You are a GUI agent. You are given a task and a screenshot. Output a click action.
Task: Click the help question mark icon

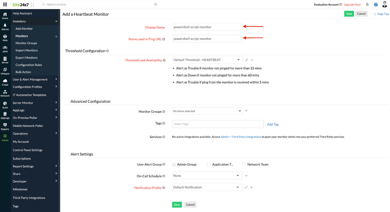(x=376, y=5)
